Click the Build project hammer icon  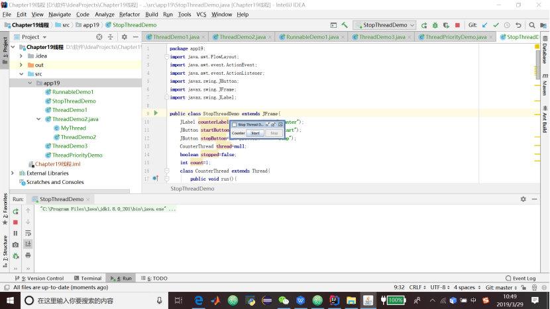[345, 25]
